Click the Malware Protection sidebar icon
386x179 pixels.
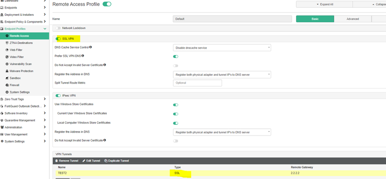(7, 71)
